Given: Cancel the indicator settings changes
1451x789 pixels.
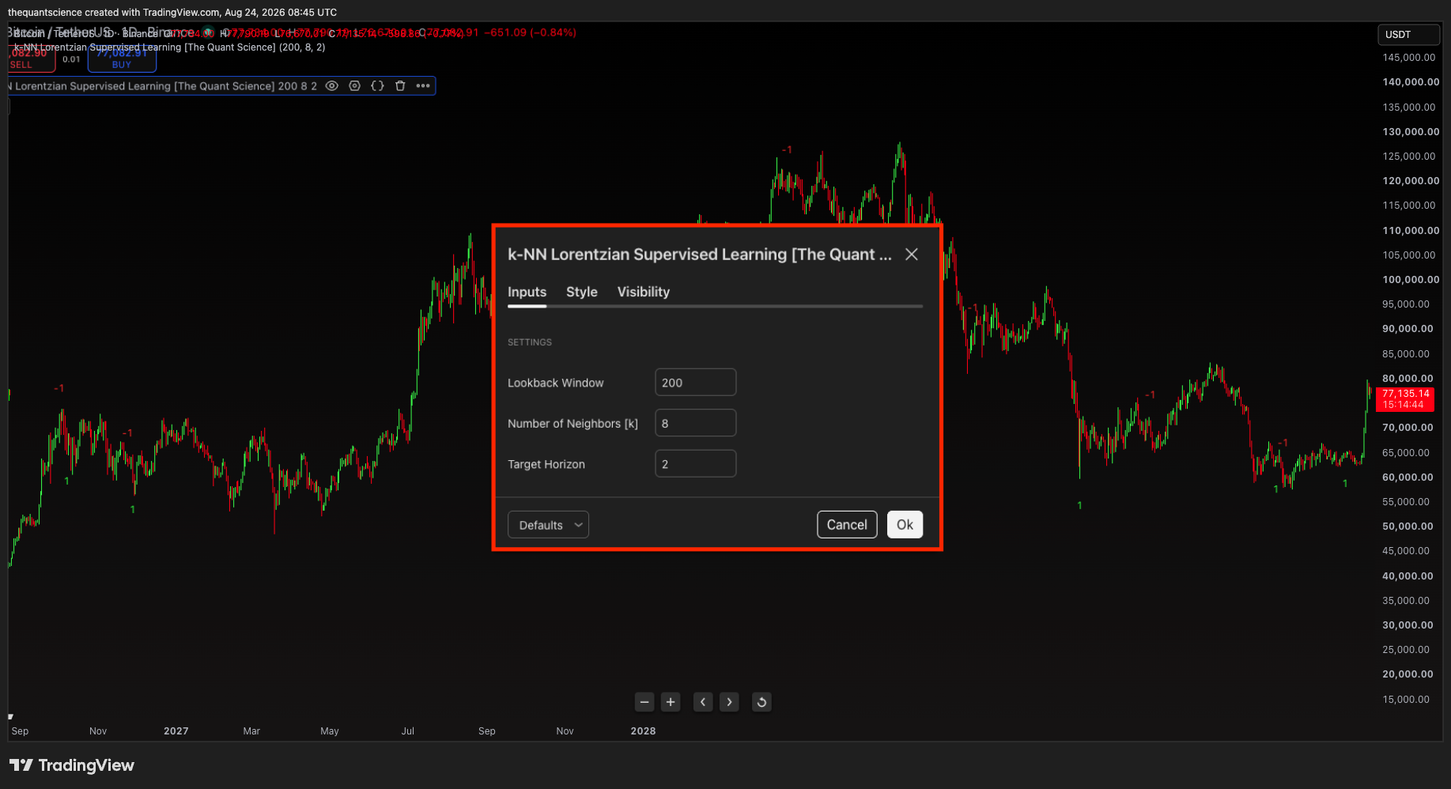Looking at the screenshot, I should point(847,525).
